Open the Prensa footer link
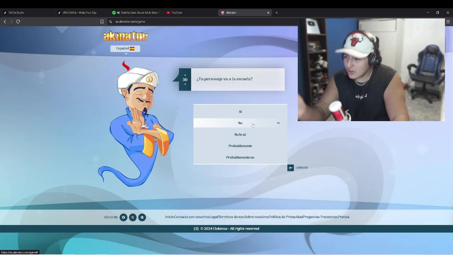Screen dimensions: 453x255 pos(344,217)
